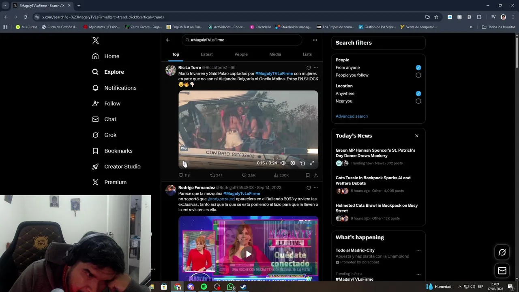
Task: Reload the browser page
Action: coord(25,17)
